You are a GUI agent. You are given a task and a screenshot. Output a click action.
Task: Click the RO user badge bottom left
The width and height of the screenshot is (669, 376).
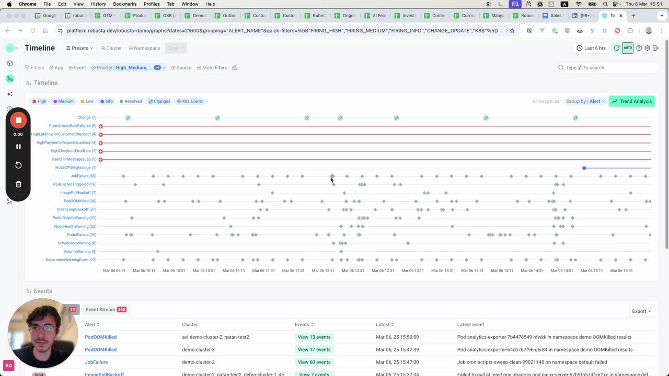[8, 366]
